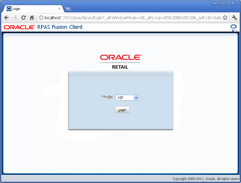
Task: Click the RPAS Fusion Client title
Action: [x=60, y=27]
